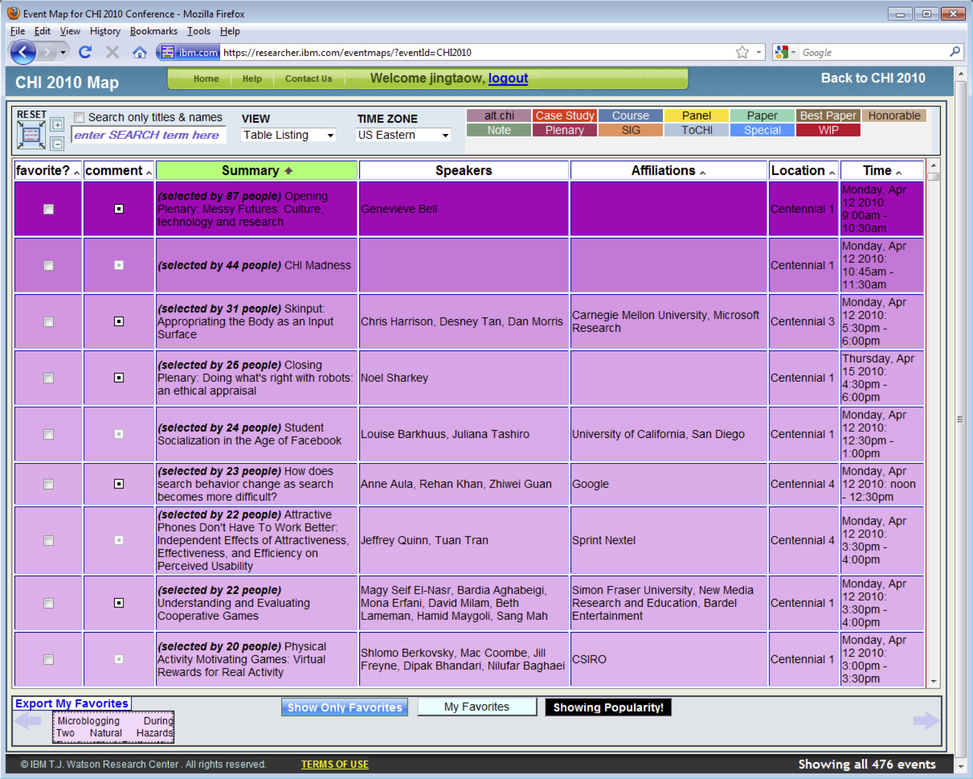Open the TERMS OF USE link

335,764
